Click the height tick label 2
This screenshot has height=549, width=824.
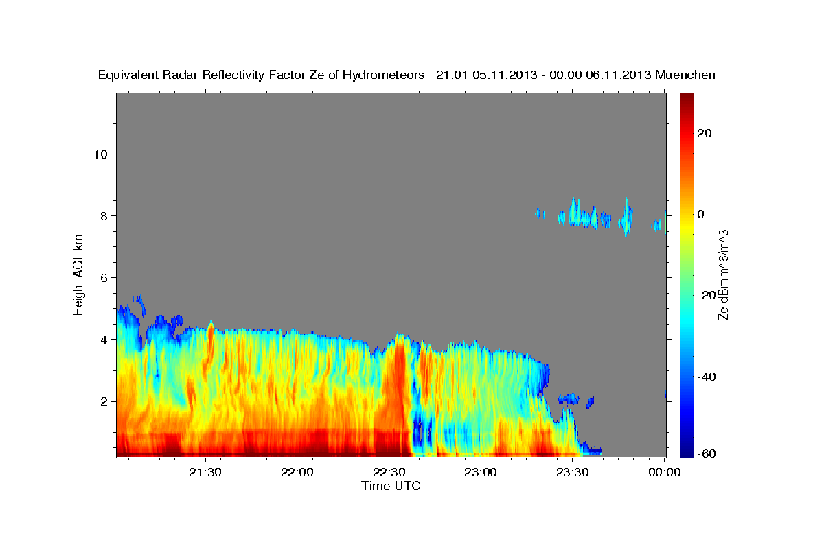(x=103, y=401)
